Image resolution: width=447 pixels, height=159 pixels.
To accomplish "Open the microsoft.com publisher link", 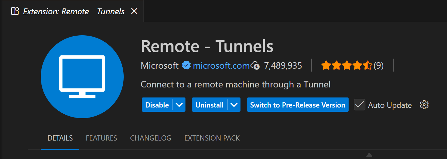I will tap(221, 66).
